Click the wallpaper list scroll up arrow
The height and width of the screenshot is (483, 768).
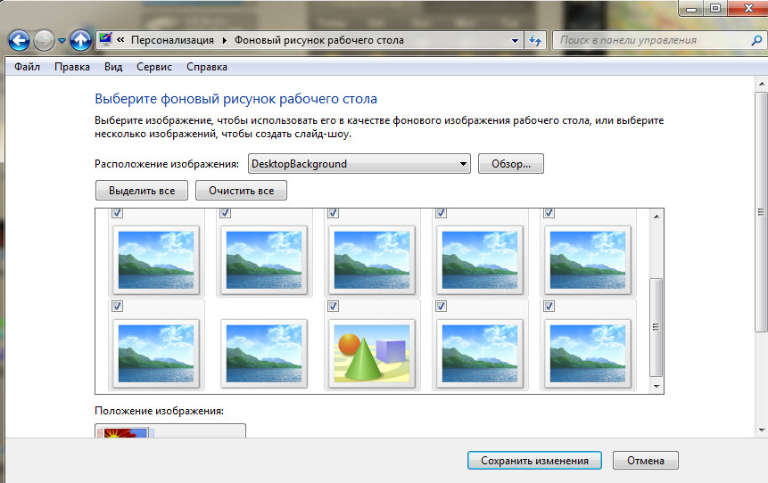(x=657, y=216)
